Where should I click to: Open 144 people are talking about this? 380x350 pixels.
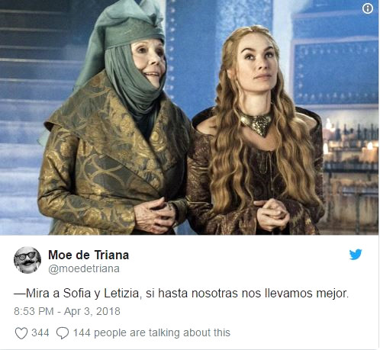152,332
